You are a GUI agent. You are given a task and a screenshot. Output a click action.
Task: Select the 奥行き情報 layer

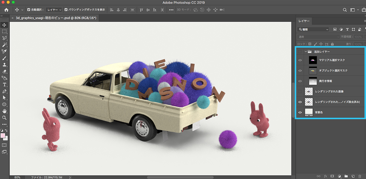pos(326,81)
